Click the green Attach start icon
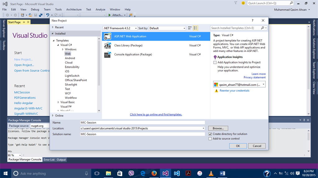318x178 pixels. click(110, 15)
